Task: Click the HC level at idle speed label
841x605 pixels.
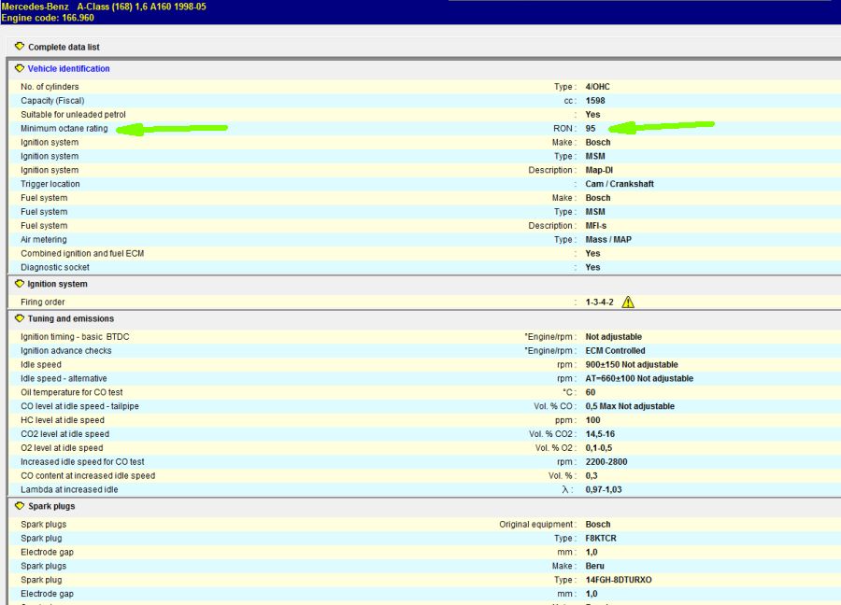Action: click(63, 421)
